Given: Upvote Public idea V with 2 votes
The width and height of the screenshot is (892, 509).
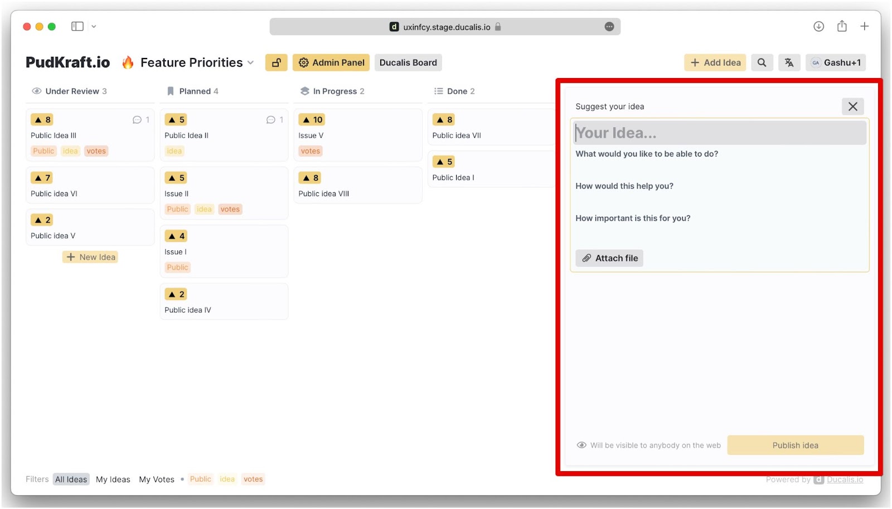Looking at the screenshot, I should click(x=42, y=220).
